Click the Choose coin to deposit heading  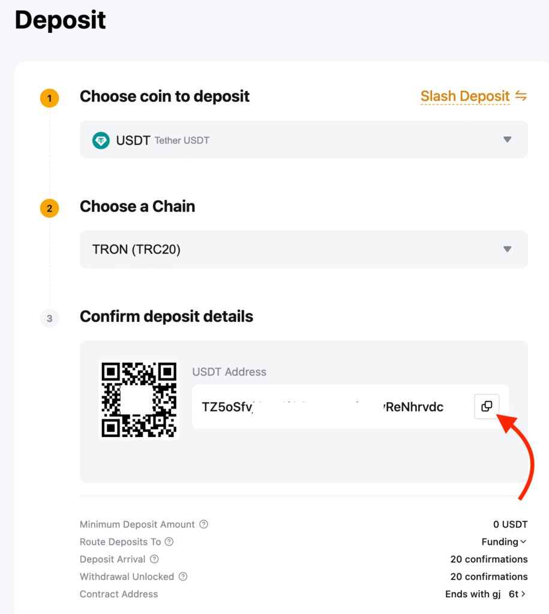point(164,96)
